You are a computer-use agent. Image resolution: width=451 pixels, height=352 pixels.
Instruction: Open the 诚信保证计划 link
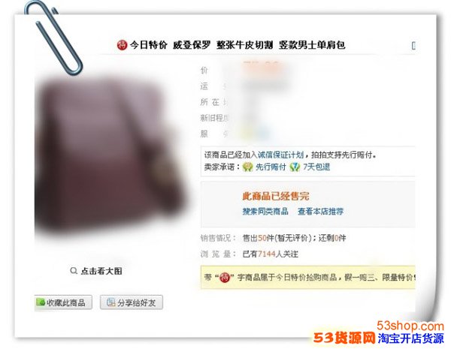(280, 155)
